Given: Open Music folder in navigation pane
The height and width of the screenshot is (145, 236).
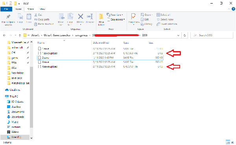Looking at the screenshot, I should pos(13,122).
